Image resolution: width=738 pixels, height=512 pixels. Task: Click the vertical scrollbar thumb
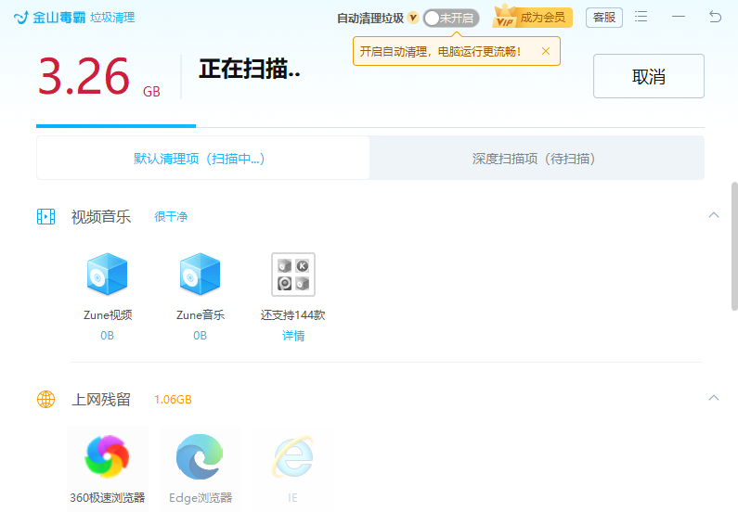734,246
